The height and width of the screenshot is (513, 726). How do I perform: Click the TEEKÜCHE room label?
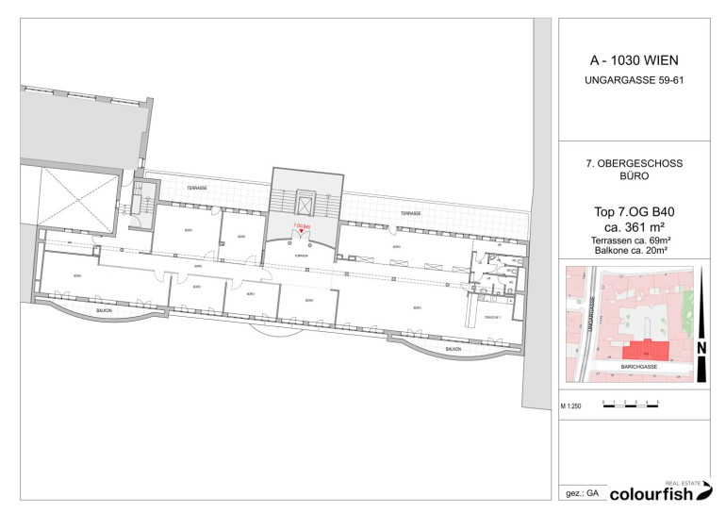coord(491,319)
